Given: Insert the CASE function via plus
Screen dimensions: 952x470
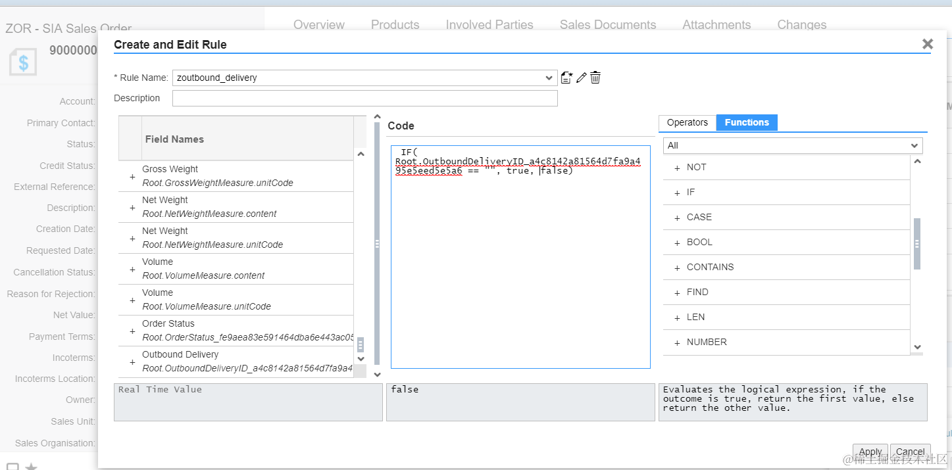Looking at the screenshot, I should [677, 218].
